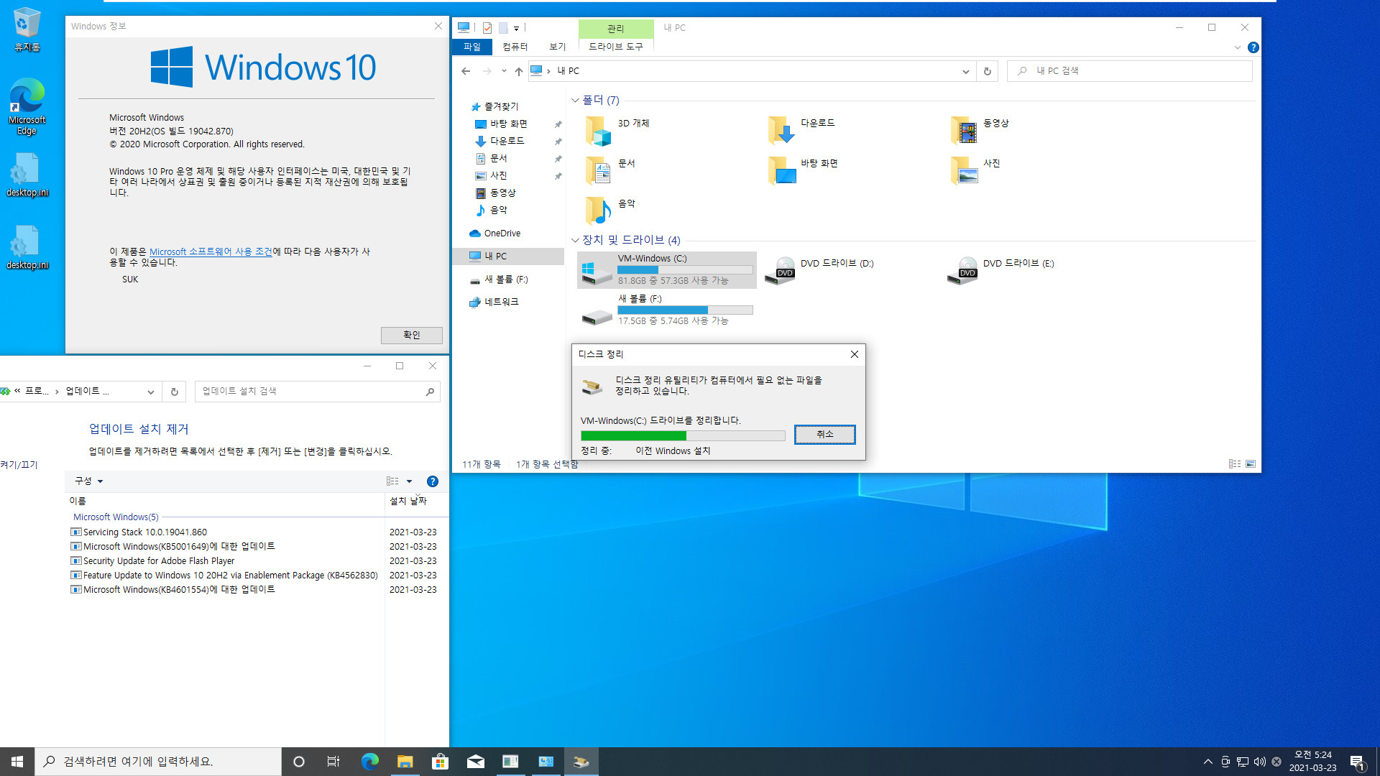Viewport: 1380px width, 776px height.
Task: Switch to details view icon in status bar
Action: [x=1234, y=464]
